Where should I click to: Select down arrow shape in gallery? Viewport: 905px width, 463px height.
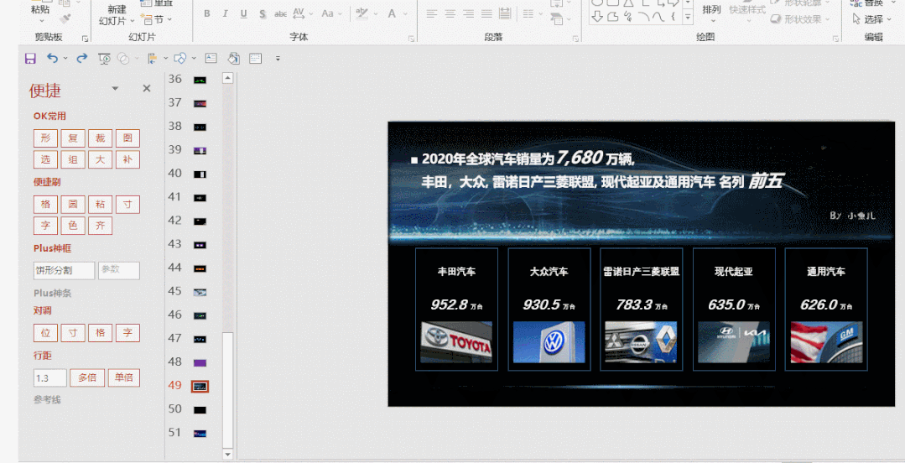[x=597, y=17]
